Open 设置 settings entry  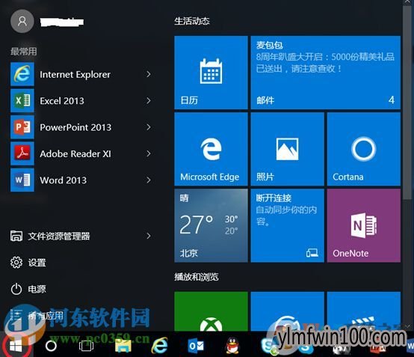click(x=28, y=263)
